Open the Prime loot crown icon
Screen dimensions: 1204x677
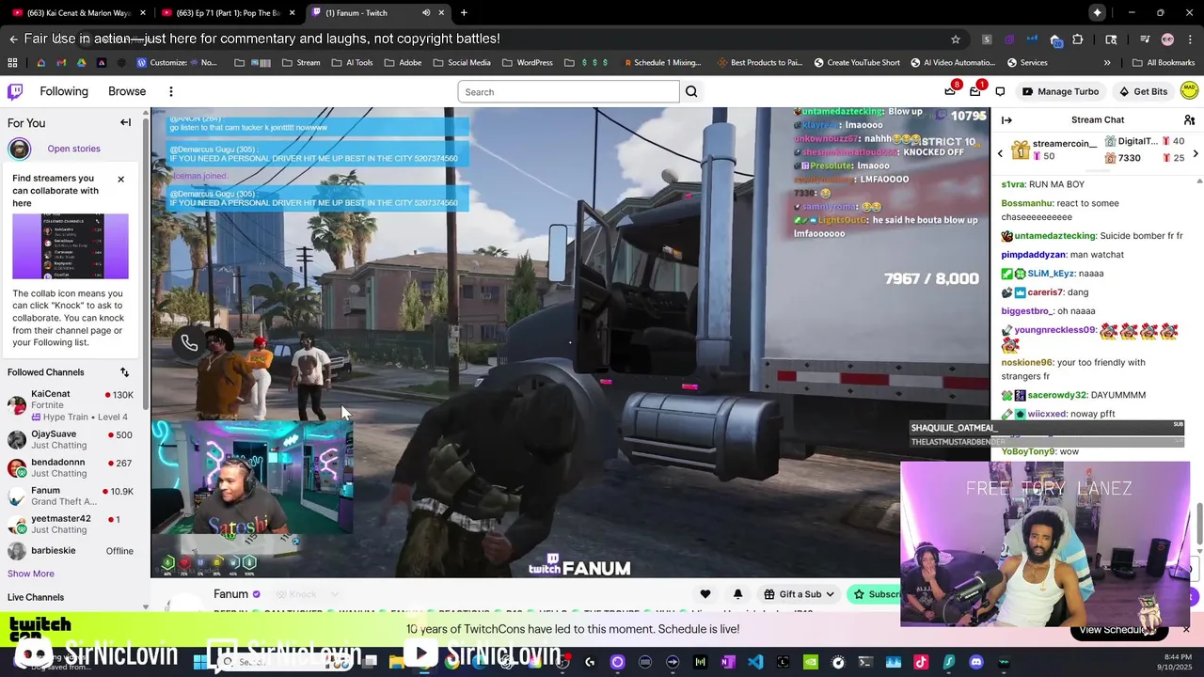click(x=950, y=91)
